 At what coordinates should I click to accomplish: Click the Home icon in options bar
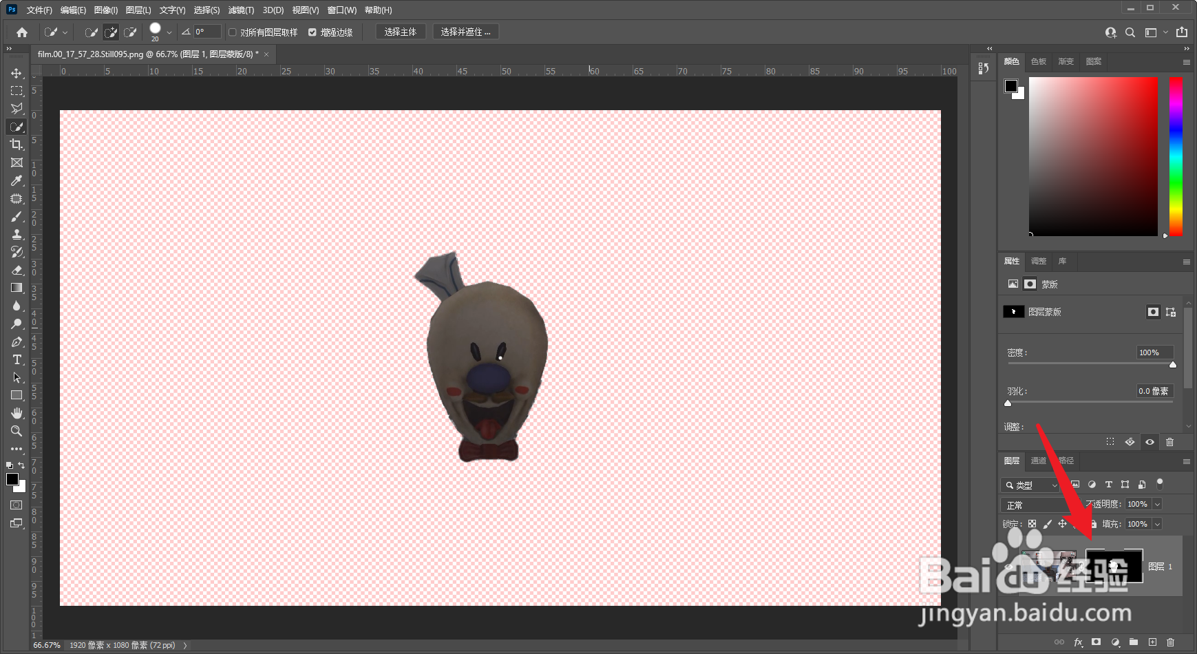[x=22, y=32]
